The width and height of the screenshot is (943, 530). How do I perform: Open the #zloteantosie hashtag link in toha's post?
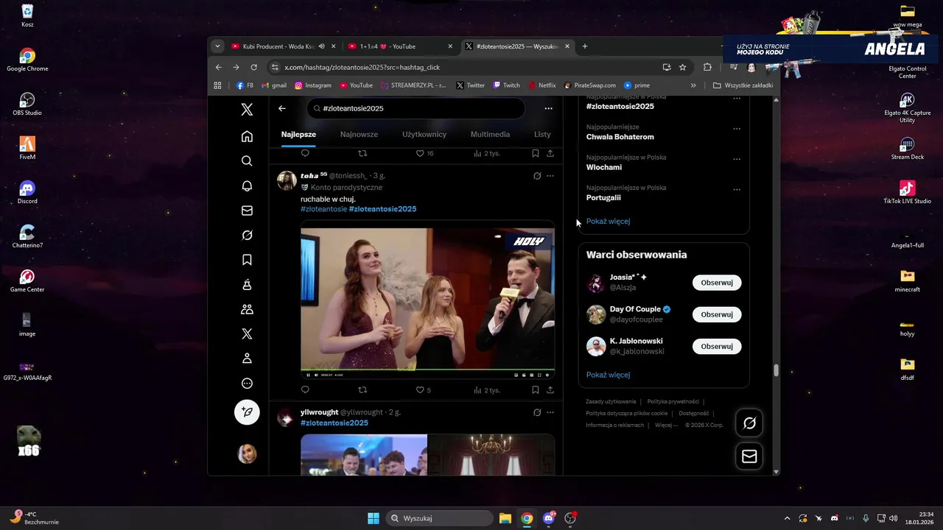(323, 209)
